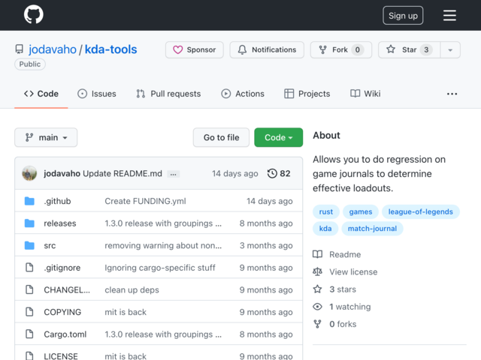This screenshot has height=360, width=481.
Task: Click the Cargo.toml file icon
Action: 29,334
